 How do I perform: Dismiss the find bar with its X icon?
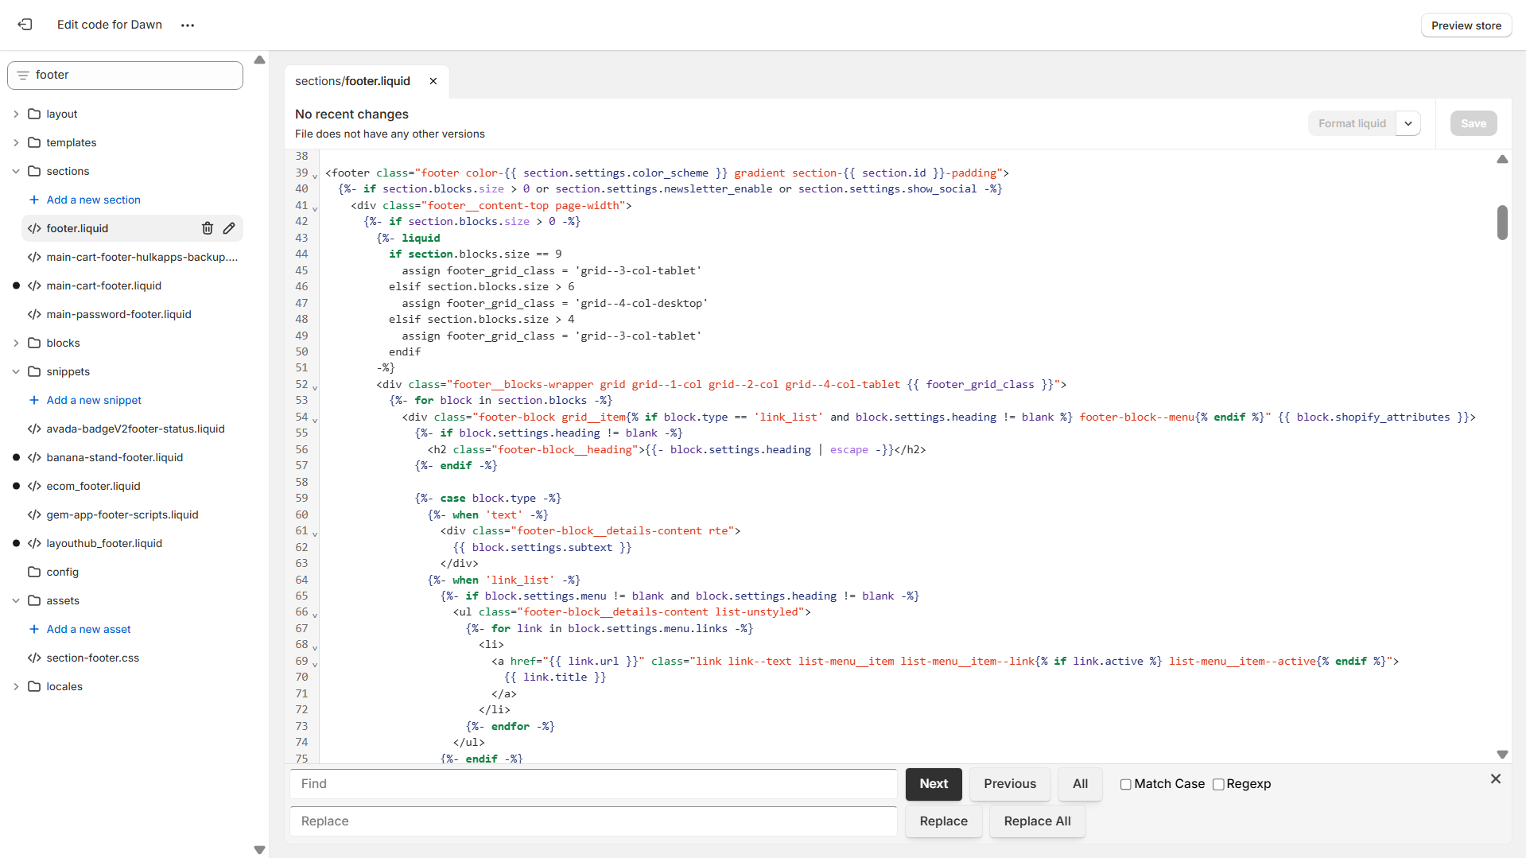coord(1496,779)
